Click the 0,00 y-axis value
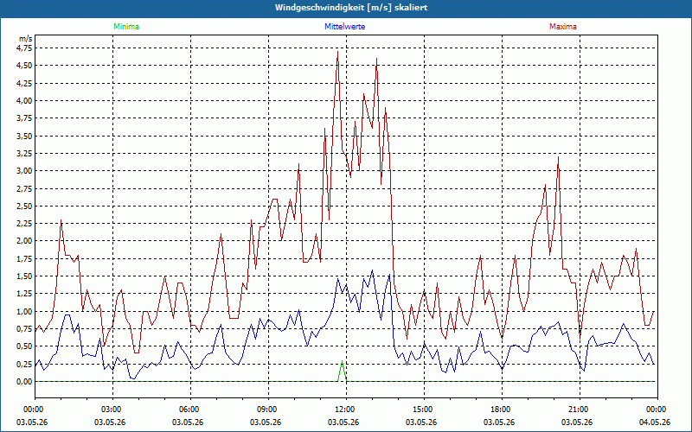The height and width of the screenshot is (432, 692). (25, 382)
